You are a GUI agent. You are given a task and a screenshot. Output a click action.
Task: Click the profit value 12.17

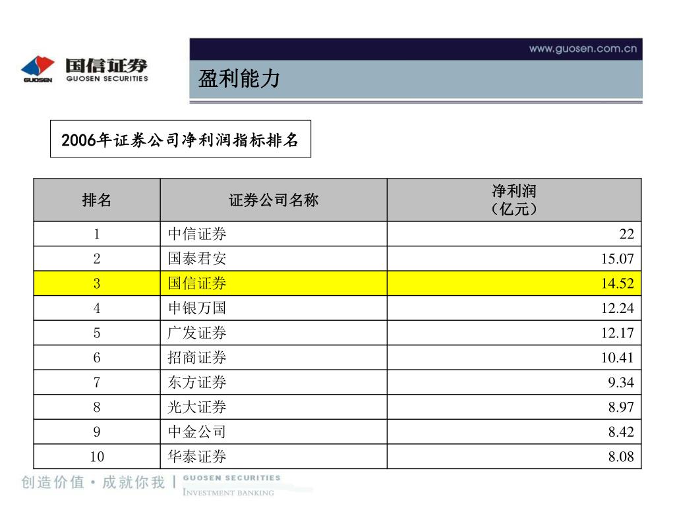[x=617, y=333]
